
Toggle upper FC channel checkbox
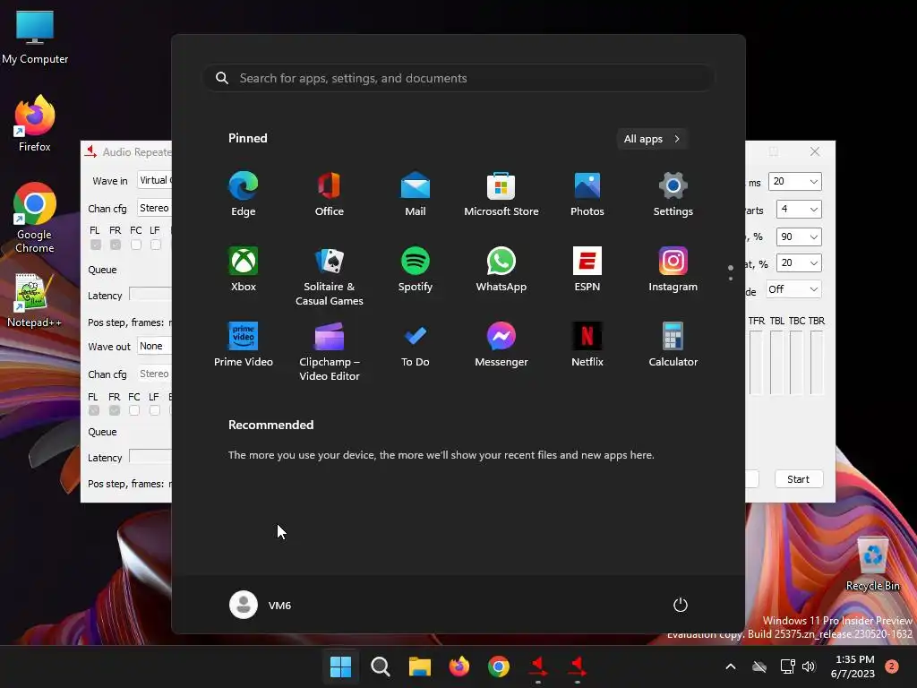(x=136, y=245)
